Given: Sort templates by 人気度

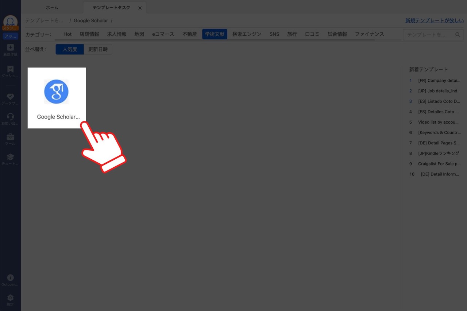Looking at the screenshot, I should coord(70,50).
